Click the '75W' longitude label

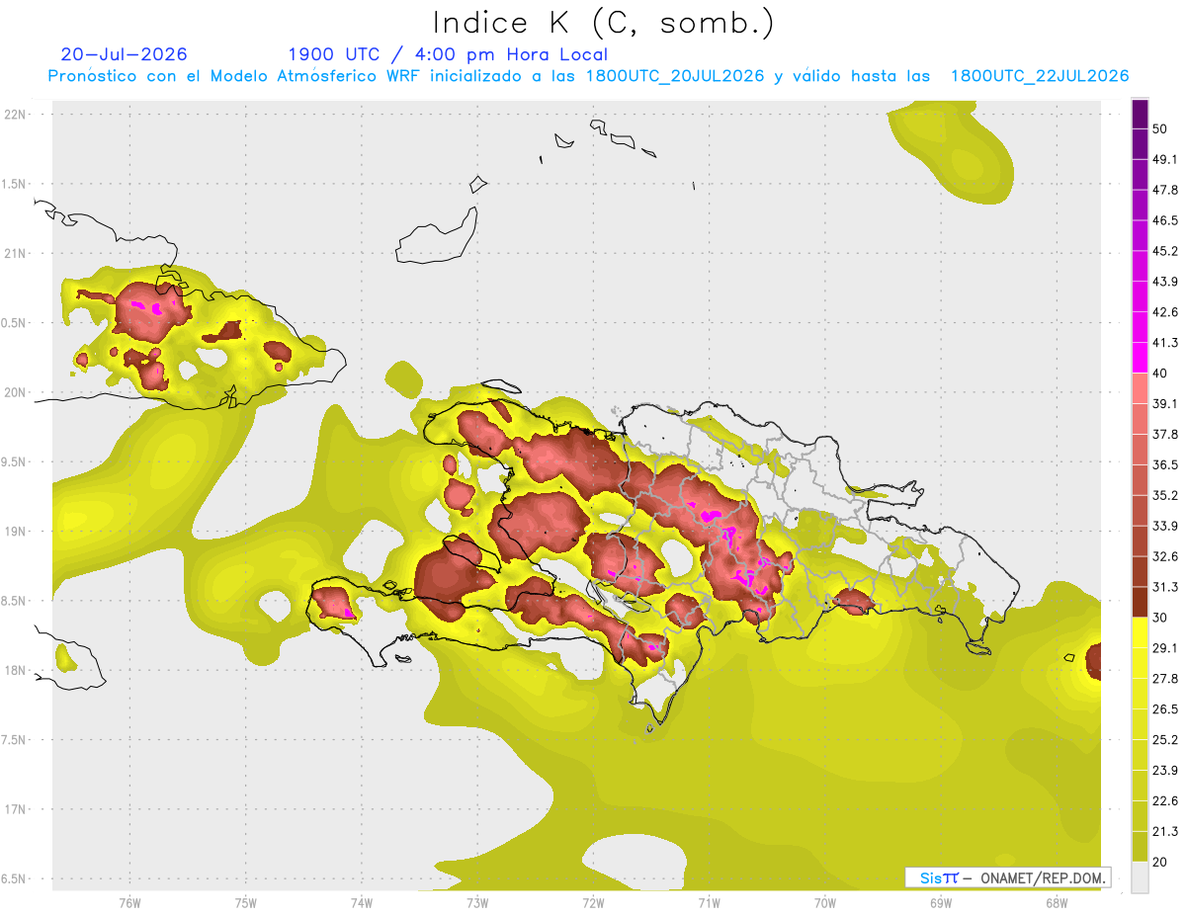point(246,903)
